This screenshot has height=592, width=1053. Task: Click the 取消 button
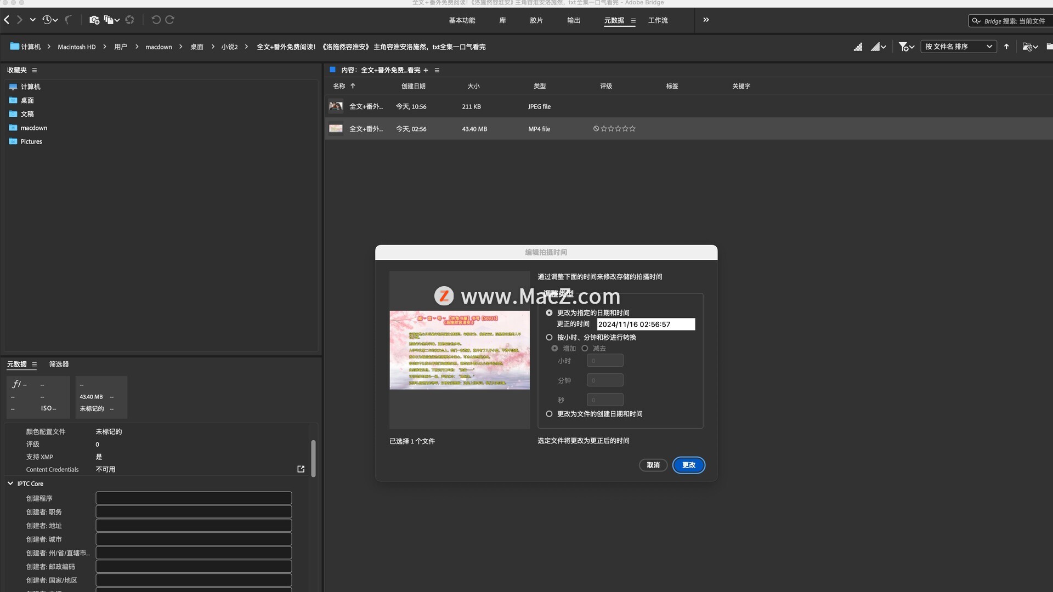(x=653, y=465)
